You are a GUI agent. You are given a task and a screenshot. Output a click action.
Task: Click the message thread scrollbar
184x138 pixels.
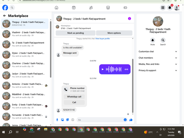[132, 86]
